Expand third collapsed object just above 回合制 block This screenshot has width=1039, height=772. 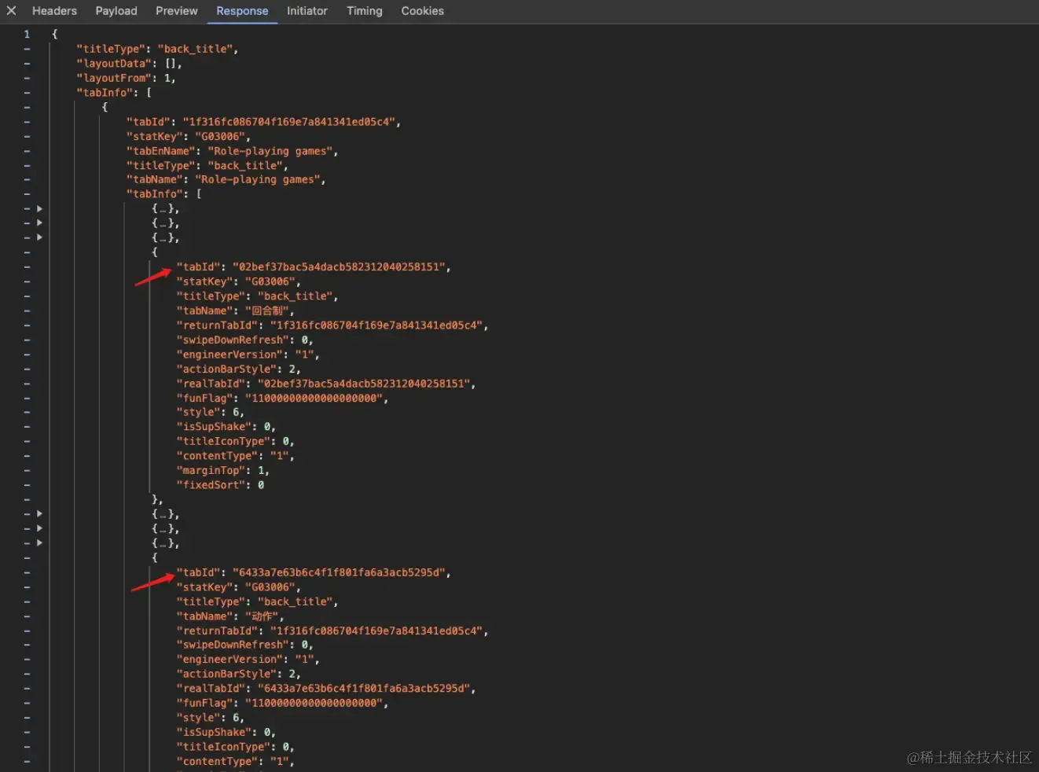click(39, 237)
